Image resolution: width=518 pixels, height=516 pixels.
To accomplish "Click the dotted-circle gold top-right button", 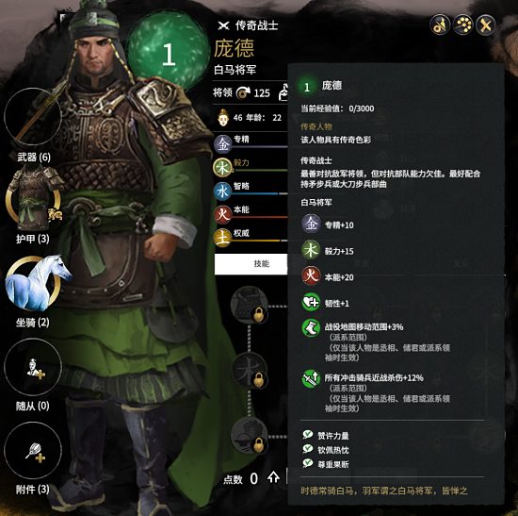I will pos(462,25).
